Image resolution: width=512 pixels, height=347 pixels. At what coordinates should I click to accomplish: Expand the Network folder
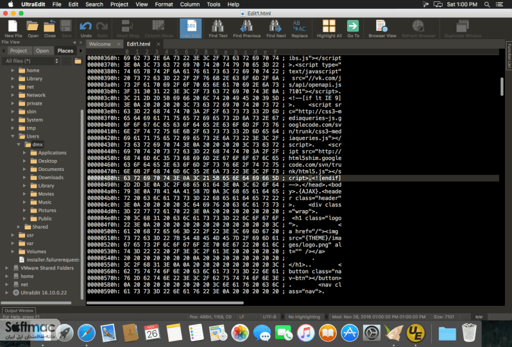pos(13,95)
